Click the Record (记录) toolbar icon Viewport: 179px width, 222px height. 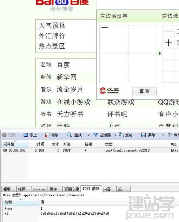click(x=4, y=135)
